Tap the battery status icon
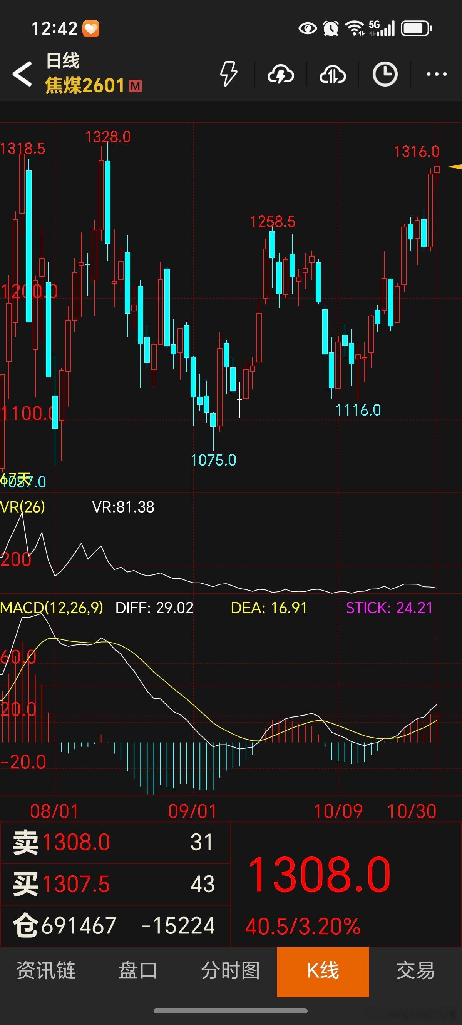Screen dimensions: 462x1025 click(416, 28)
